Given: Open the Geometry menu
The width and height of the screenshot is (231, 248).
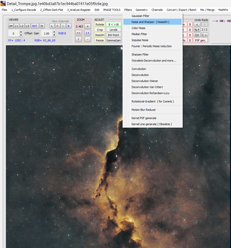Looking at the screenshot, I should tap(141, 10).
